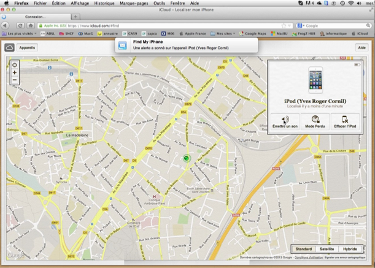Zoom out on the map
This screenshot has width=375, height=268.
pos(15,80)
